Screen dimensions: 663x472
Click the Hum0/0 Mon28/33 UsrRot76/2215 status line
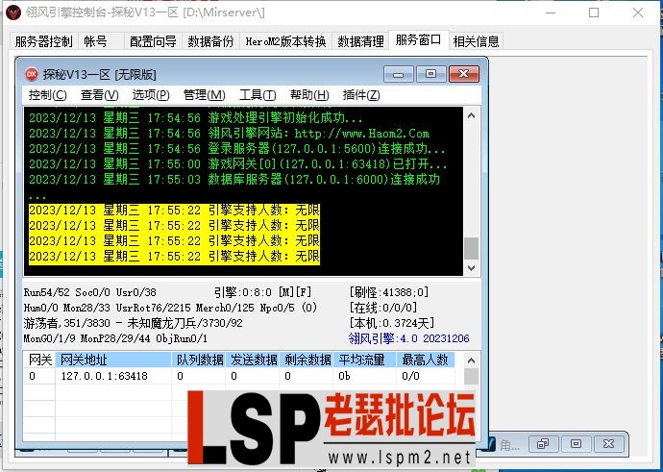(x=170, y=308)
